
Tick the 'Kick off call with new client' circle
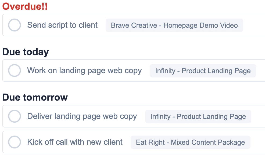point(15,142)
